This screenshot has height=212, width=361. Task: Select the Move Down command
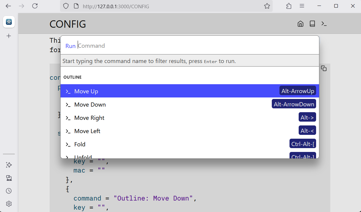click(x=190, y=104)
